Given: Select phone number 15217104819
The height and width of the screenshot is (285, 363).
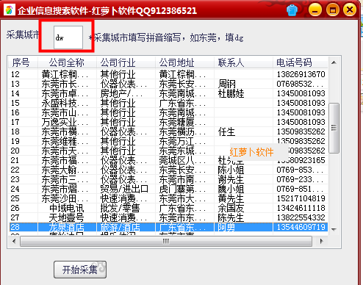Looking at the screenshot, I should coord(301,198).
